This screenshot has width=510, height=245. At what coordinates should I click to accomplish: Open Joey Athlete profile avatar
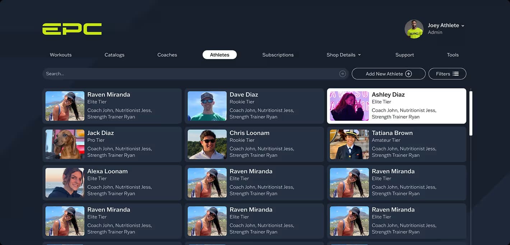click(x=414, y=29)
